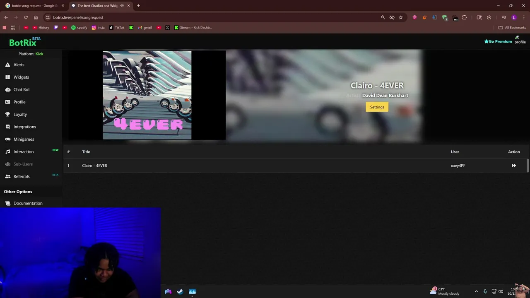
Task: Click the microphone tray icon
Action: (x=485, y=291)
